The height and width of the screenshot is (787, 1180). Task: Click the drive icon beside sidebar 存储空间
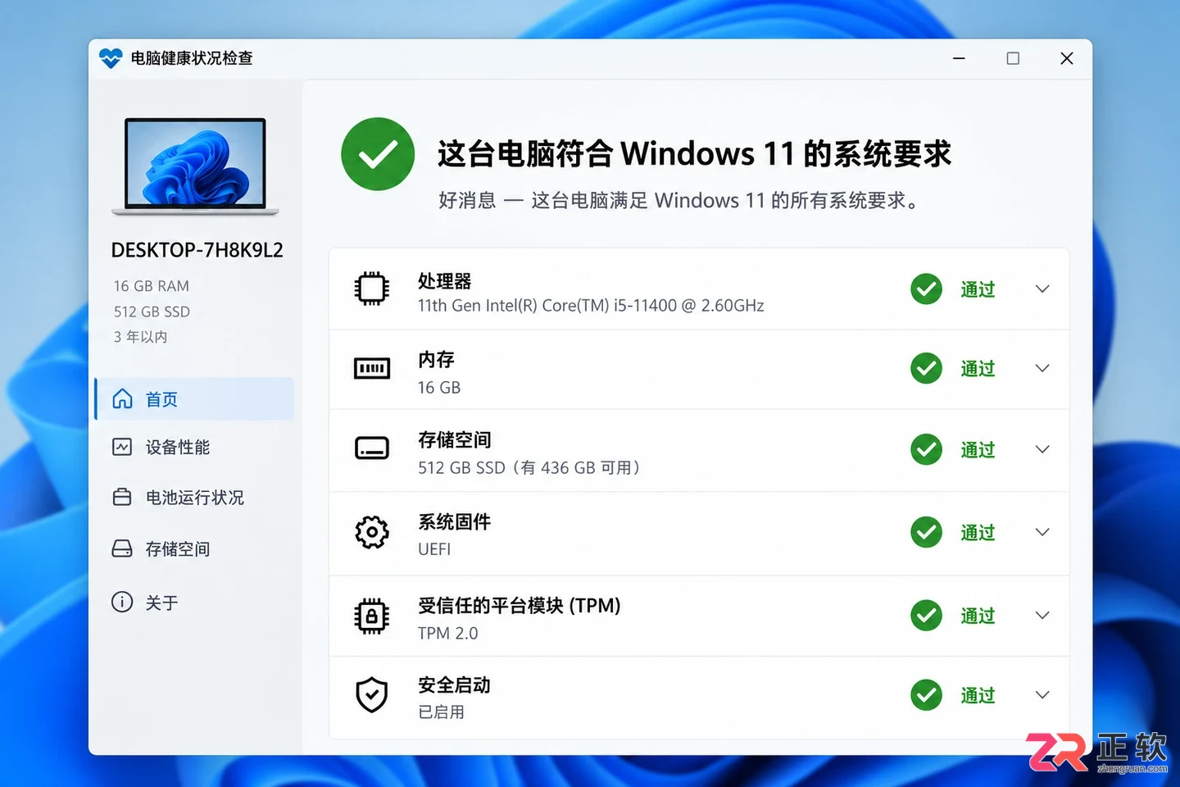pos(122,548)
